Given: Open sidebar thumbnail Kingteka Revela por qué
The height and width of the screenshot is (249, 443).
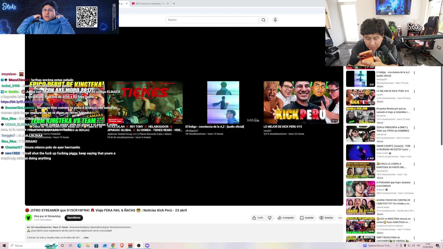Looking at the screenshot, I should click(360, 115).
